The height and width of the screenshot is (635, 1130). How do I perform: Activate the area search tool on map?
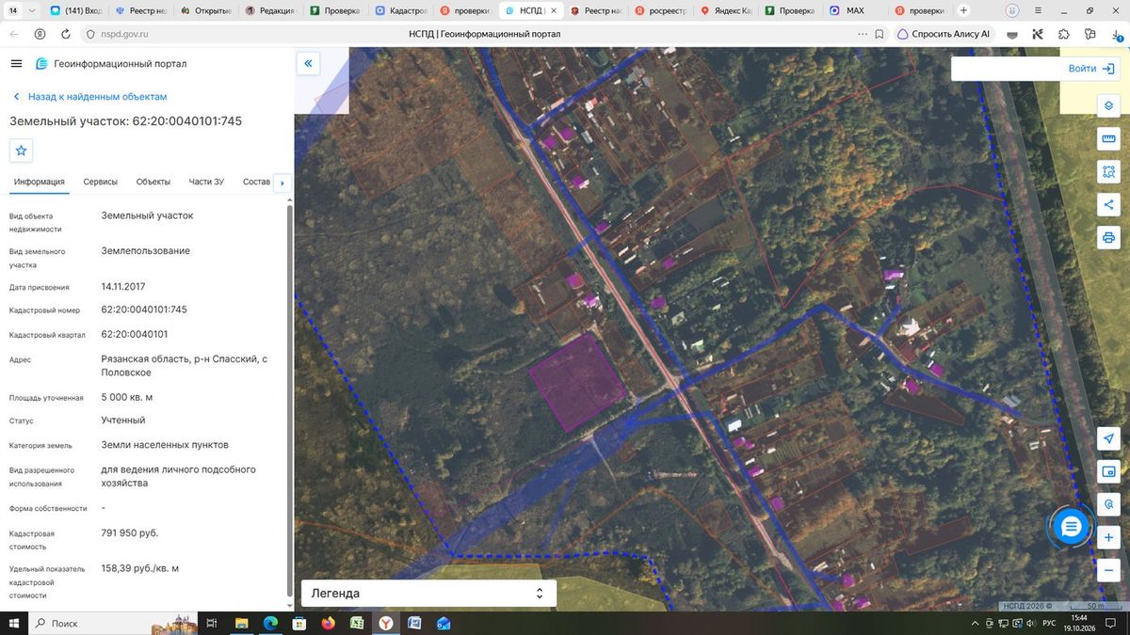(1108, 172)
